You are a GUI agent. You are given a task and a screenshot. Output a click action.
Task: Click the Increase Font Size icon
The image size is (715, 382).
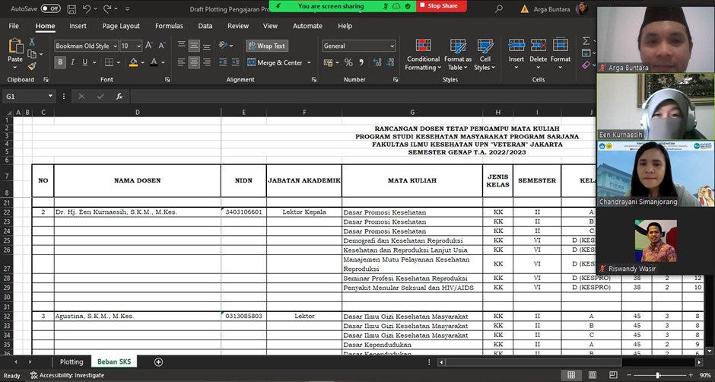click(150, 46)
